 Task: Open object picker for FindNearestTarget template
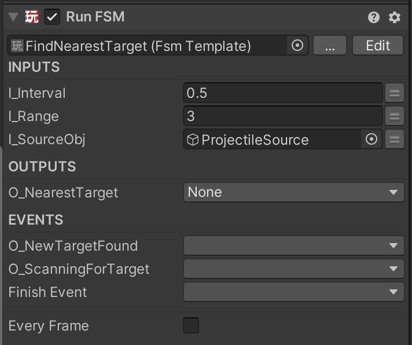[x=297, y=45]
